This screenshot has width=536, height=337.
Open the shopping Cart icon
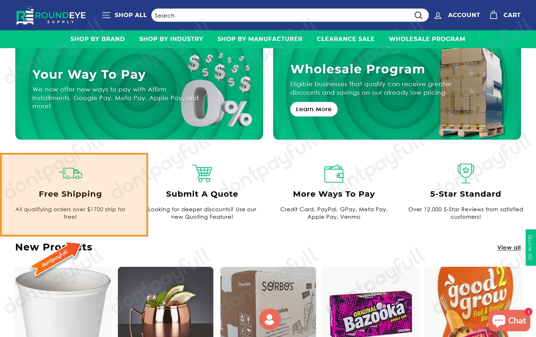(x=493, y=15)
